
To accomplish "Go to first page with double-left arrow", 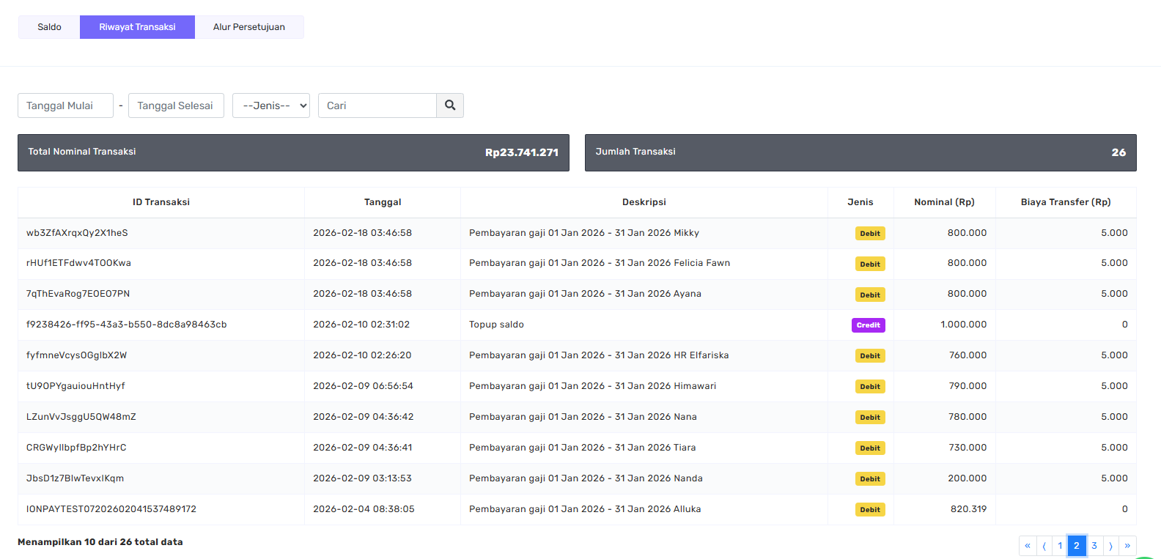I will point(1028,546).
